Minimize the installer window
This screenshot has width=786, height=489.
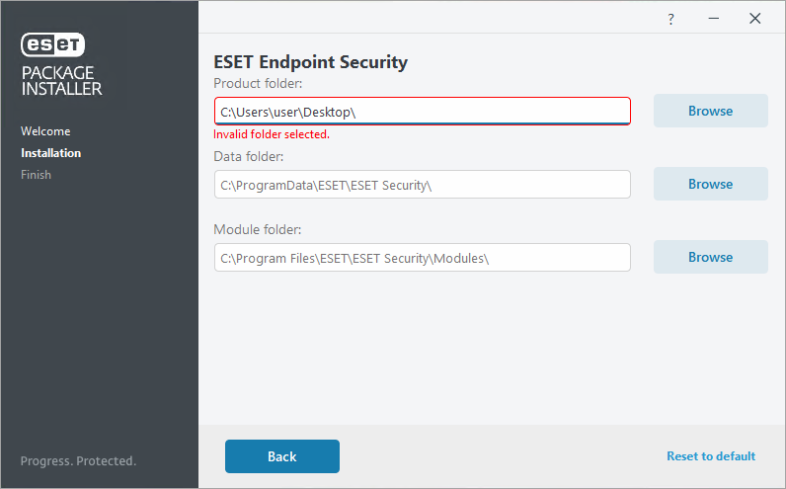(713, 19)
